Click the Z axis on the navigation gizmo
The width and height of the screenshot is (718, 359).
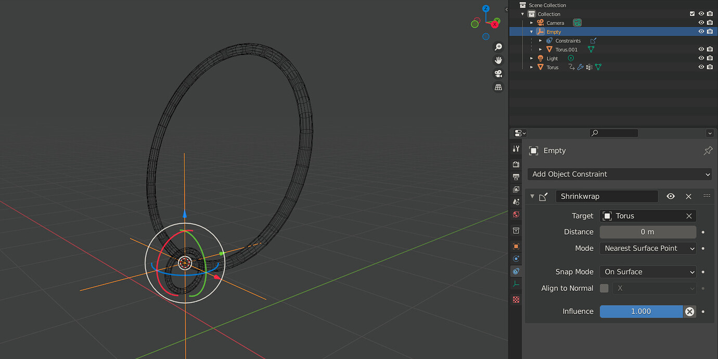(x=485, y=9)
